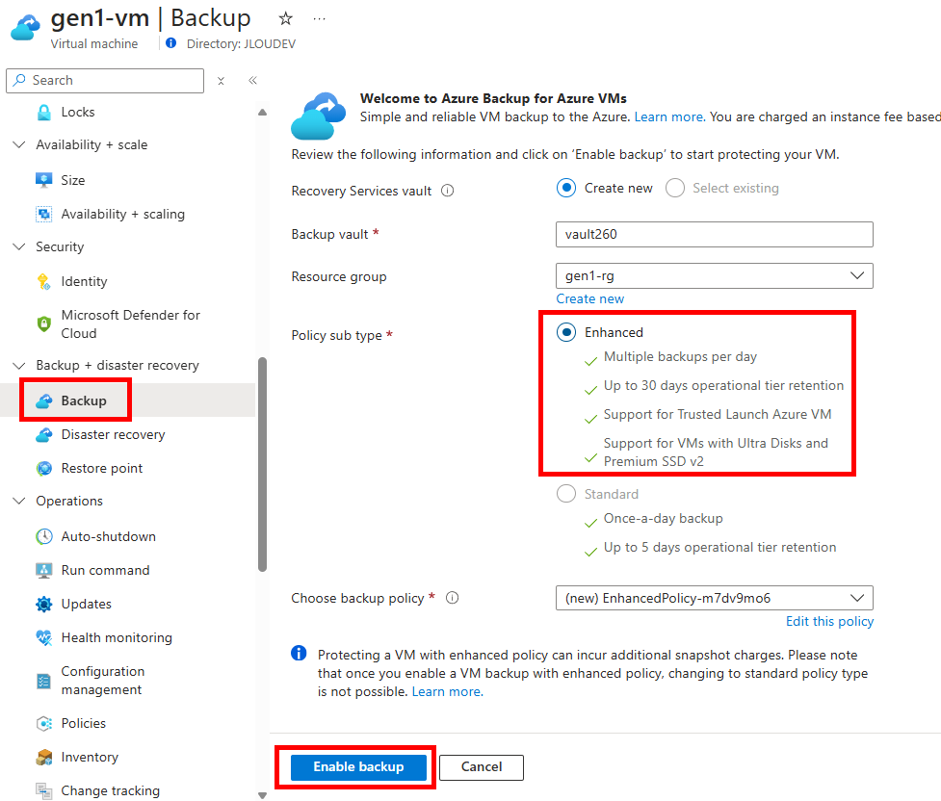941x801 pixels.
Task: Click the Configuration management icon
Action: pos(43,681)
